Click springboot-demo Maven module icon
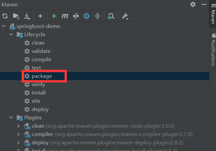Image resolution: width=216 pixels, height=151 pixels. [x=12, y=27]
